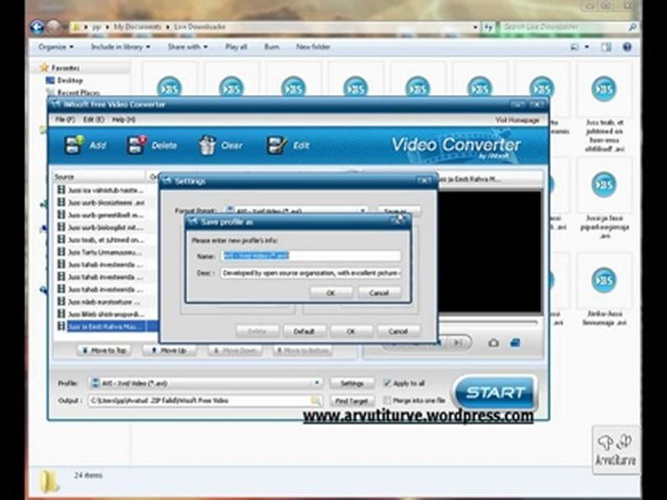This screenshot has height=500, width=667.
Task: Open the Format Preset dropdown in Settings
Action: (x=363, y=210)
